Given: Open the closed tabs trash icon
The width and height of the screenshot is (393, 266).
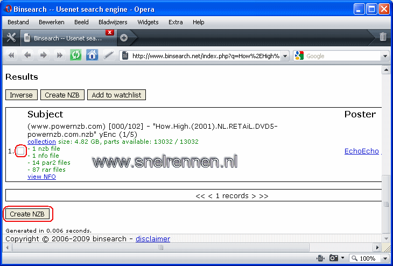Looking at the screenshot, I should pyautogui.click(x=383, y=37).
